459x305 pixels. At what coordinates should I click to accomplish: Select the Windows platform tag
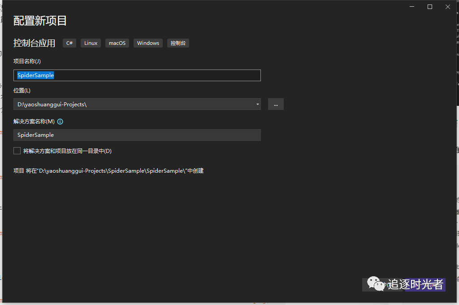tap(148, 43)
